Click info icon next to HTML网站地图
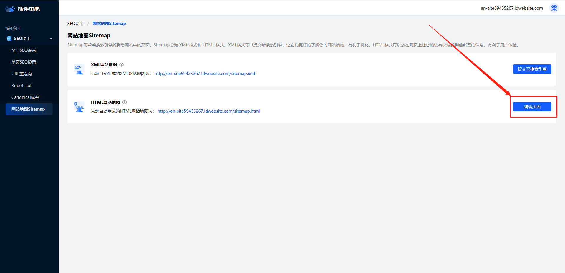The width and height of the screenshot is (565, 273). coord(125,102)
